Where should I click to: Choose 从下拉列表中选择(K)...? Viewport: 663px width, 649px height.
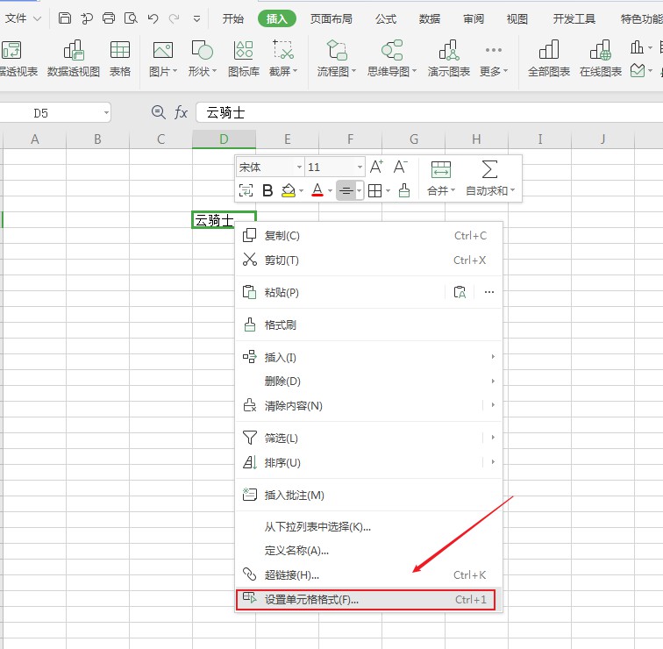pyautogui.click(x=368, y=527)
